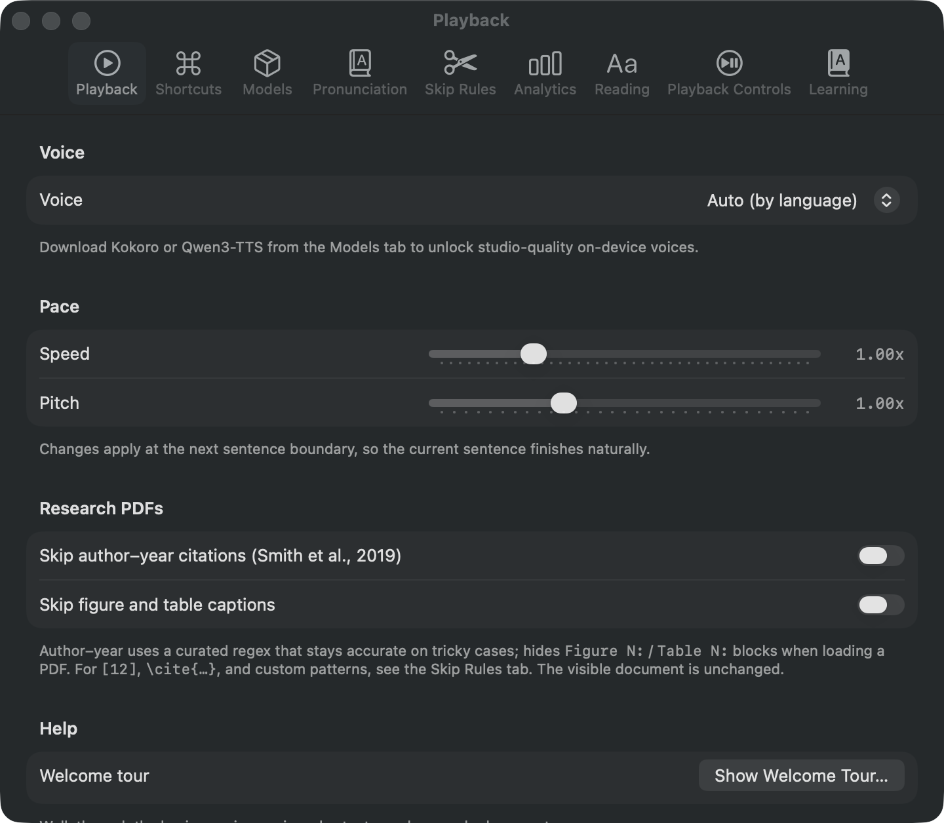Click the Speed slider knob

point(534,354)
